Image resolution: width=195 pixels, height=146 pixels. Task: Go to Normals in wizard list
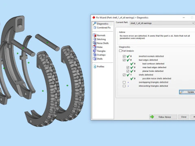[x=101, y=35]
